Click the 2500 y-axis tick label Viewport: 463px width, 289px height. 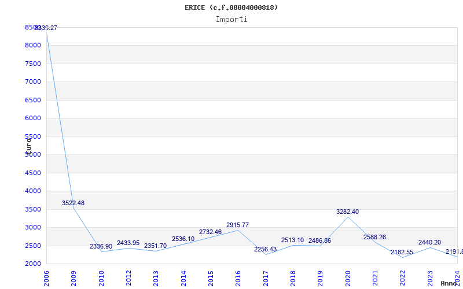click(33, 246)
